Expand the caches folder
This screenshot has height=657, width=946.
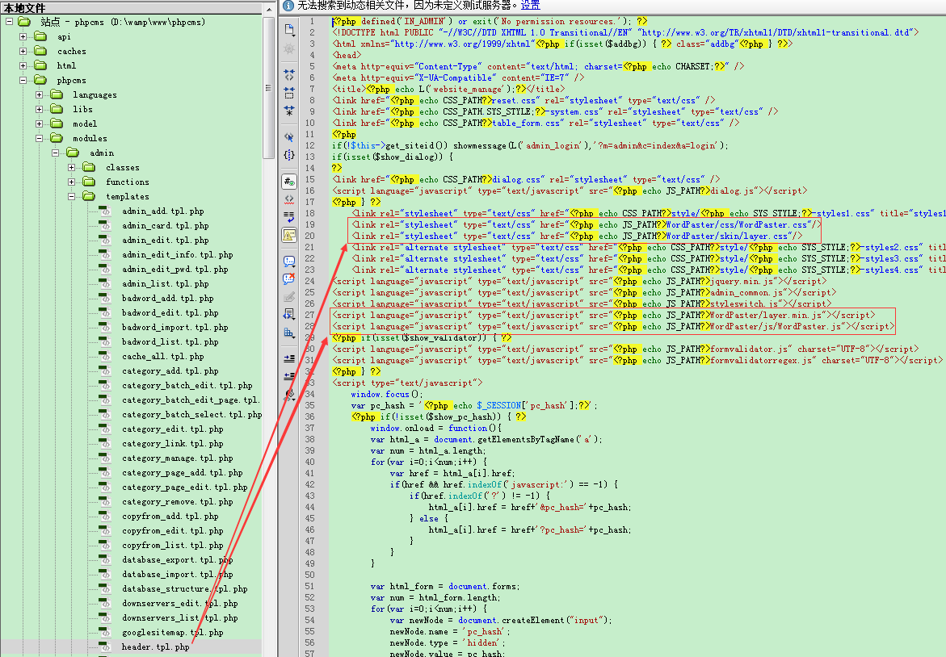[x=23, y=51]
